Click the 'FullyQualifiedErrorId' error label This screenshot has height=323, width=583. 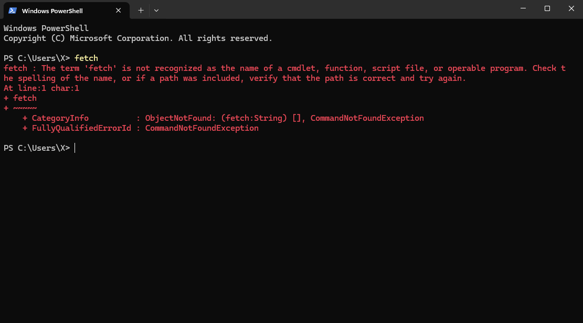tap(81, 128)
